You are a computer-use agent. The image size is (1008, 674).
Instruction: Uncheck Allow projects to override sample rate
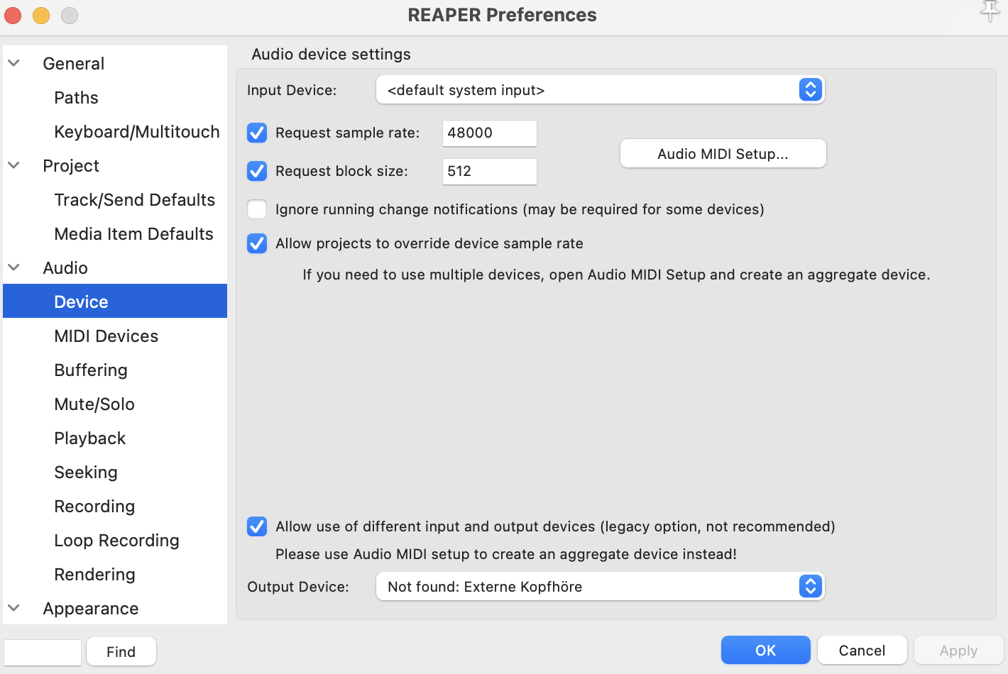tap(257, 243)
